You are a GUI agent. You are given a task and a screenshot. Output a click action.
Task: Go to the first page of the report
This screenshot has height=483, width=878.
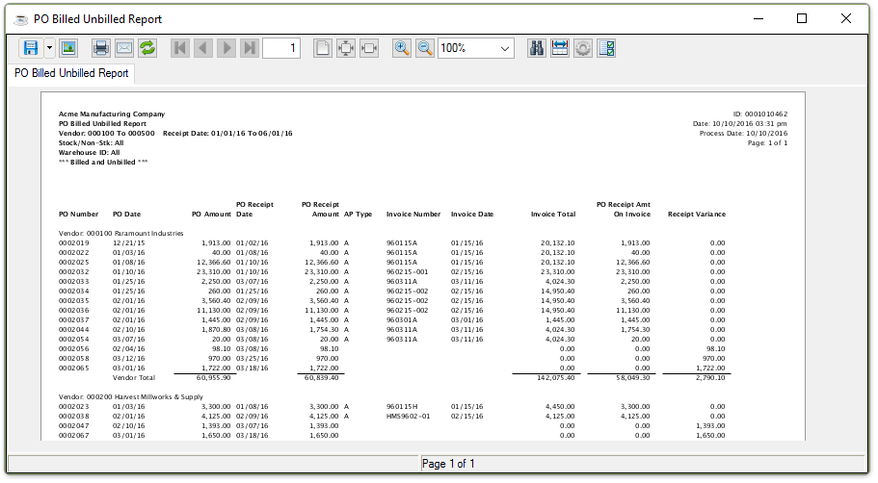point(180,48)
